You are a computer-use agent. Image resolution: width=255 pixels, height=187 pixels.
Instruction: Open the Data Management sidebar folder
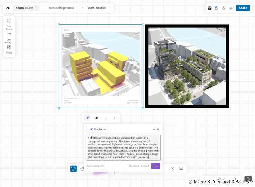[x=9, y=38]
